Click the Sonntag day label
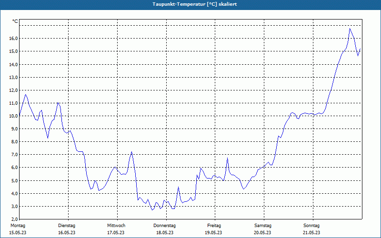This screenshot has width=381, height=238. tap(311, 226)
